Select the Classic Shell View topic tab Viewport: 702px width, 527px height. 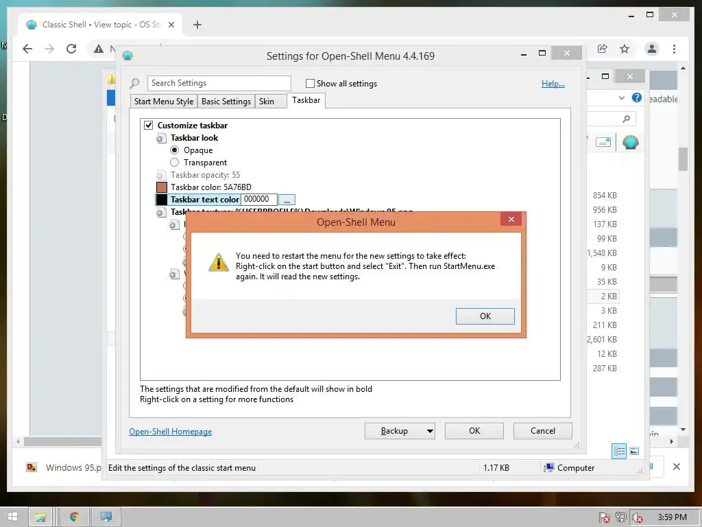pyautogui.click(x=100, y=25)
